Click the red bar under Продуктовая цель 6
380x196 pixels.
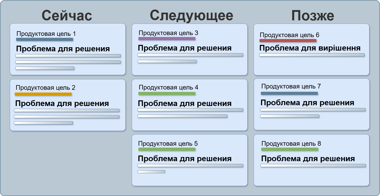[288, 40]
